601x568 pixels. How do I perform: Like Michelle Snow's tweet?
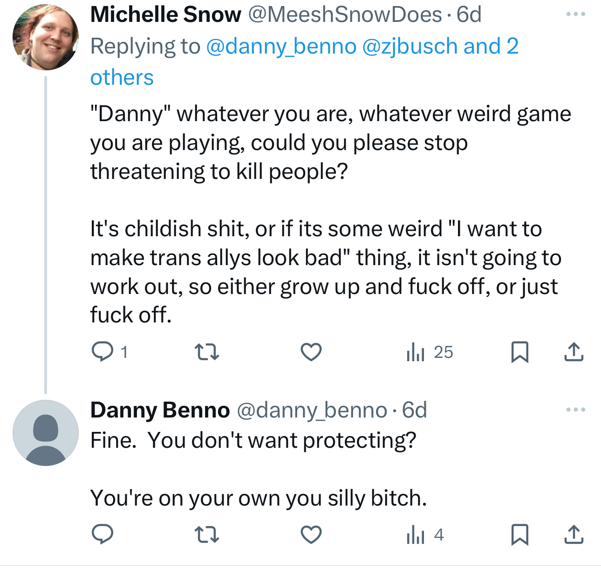pos(311,352)
